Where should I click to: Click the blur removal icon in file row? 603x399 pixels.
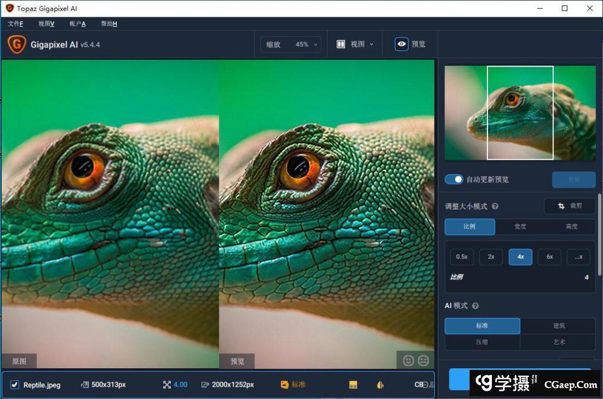tap(380, 384)
